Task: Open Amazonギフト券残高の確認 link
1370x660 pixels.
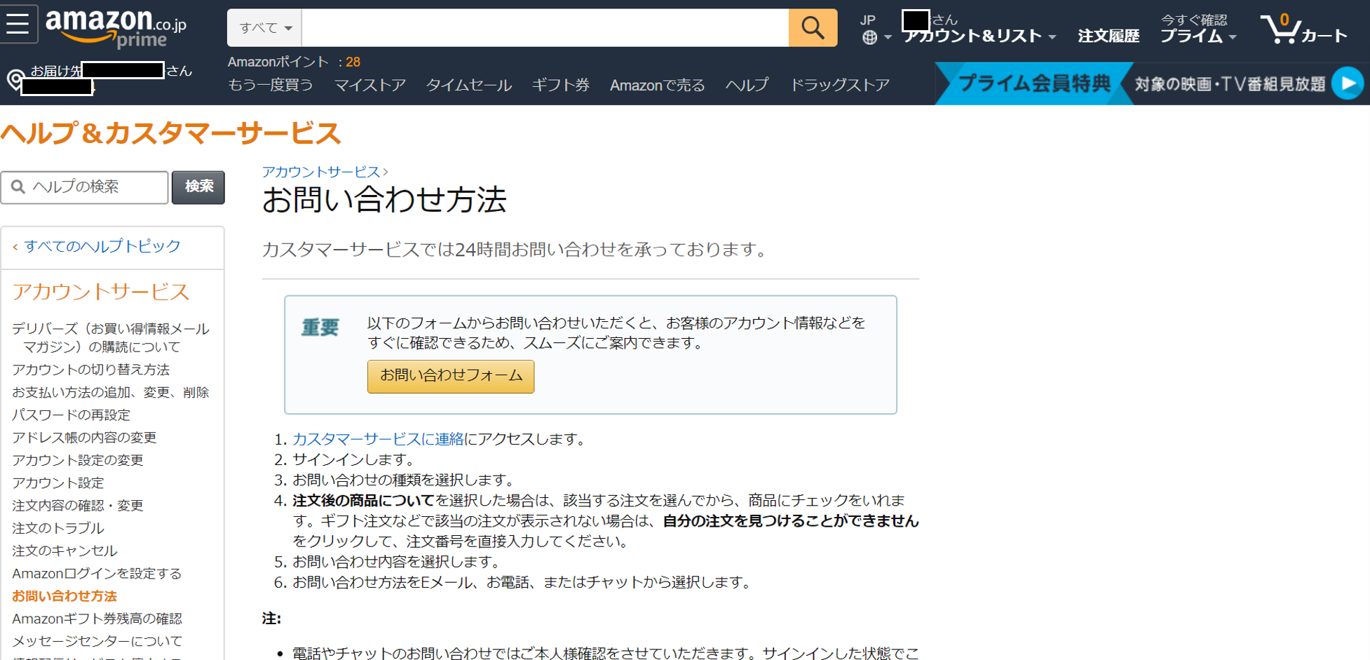Action: pos(97,619)
